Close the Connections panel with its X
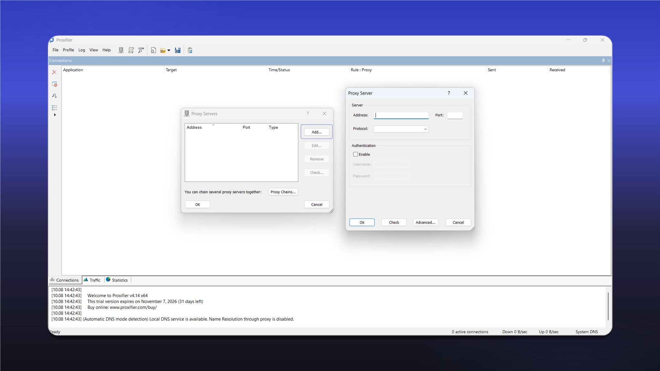This screenshot has height=371, width=660. (x=609, y=61)
